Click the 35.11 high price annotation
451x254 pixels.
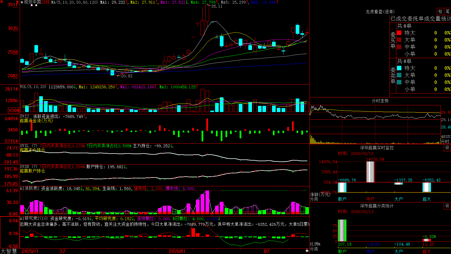(x=217, y=6)
